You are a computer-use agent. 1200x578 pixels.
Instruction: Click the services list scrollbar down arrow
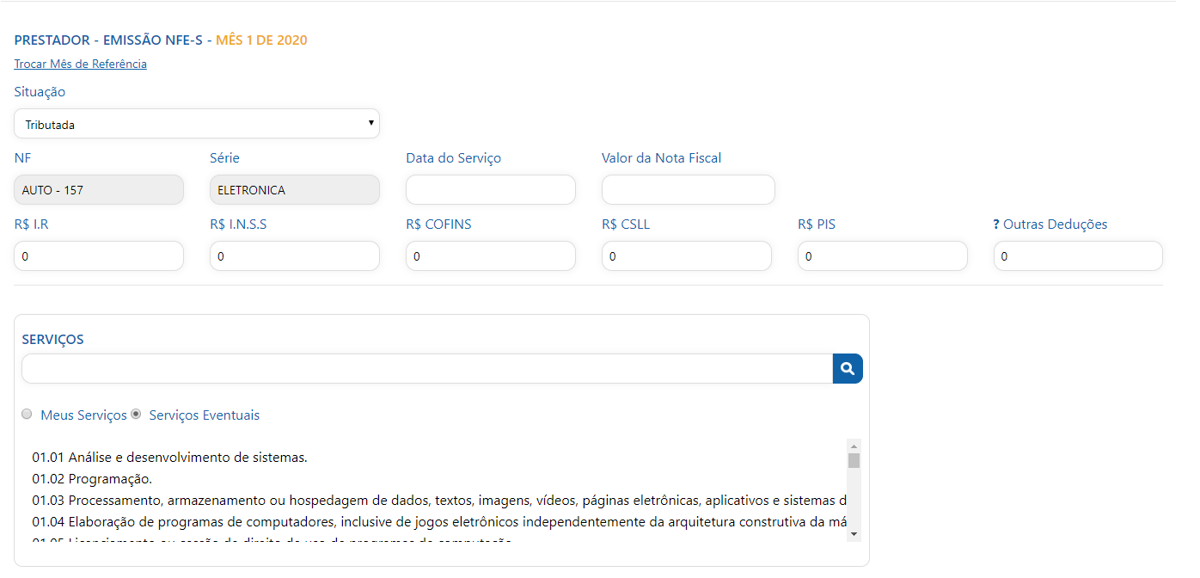coord(854,534)
